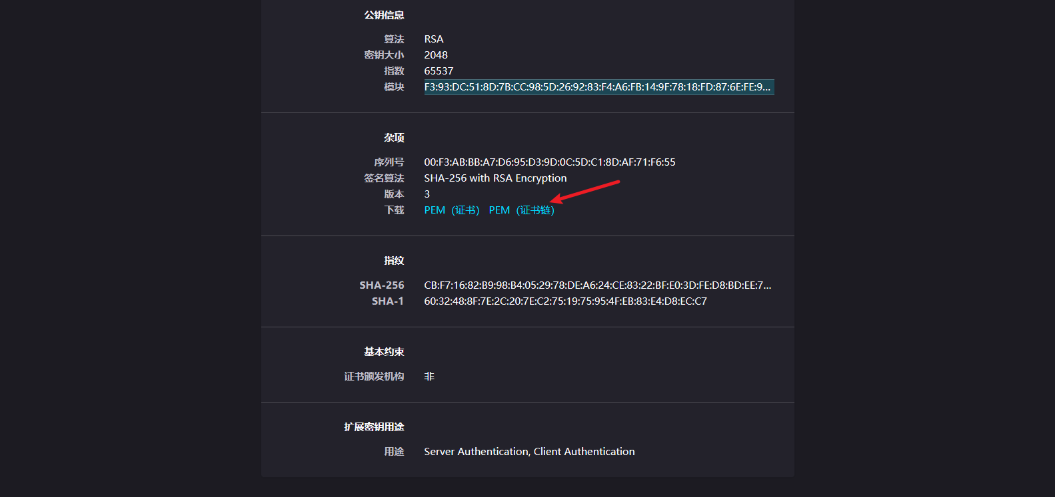Viewport: 1055px width, 497px height.
Task: Click the 基本约束 section heading
Action: (x=384, y=352)
